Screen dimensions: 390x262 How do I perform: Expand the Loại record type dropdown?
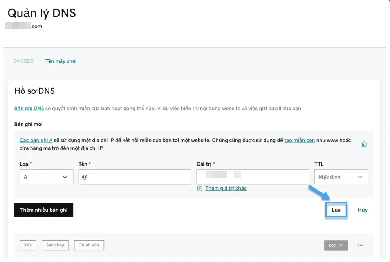pos(46,177)
